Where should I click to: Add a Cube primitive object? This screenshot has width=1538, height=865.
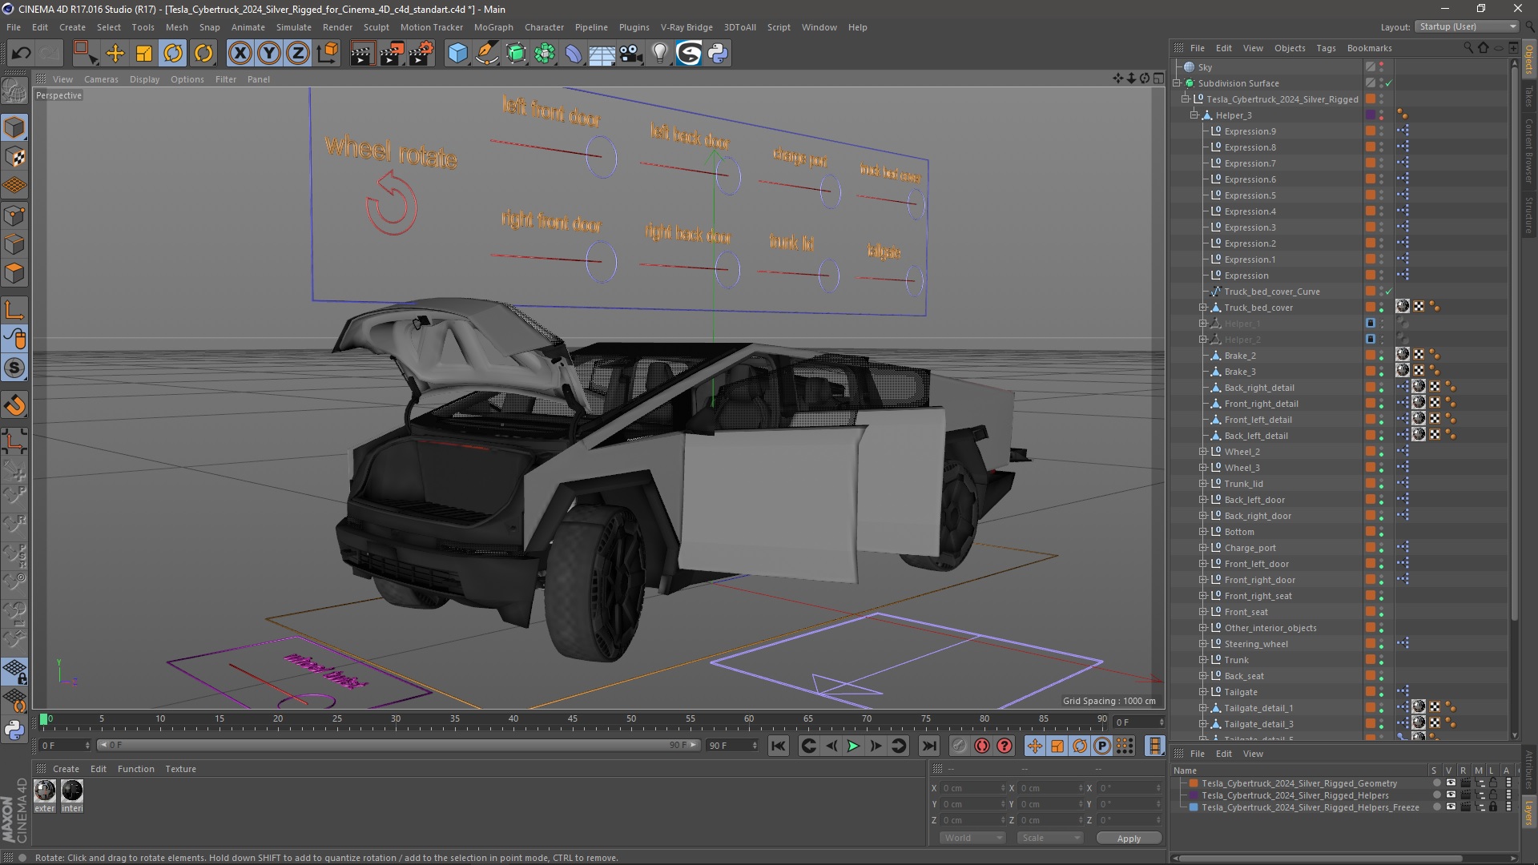click(457, 54)
